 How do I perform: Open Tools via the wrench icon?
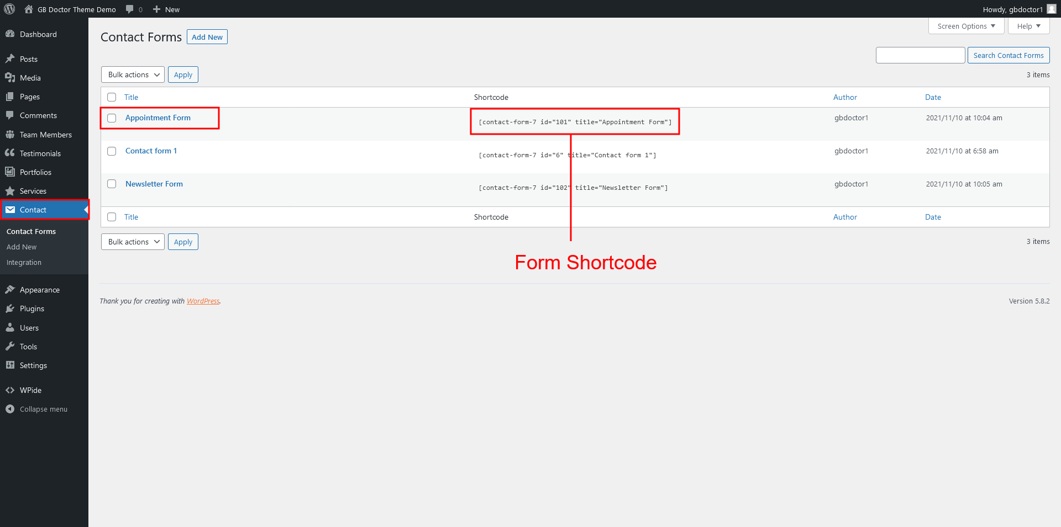coord(10,347)
